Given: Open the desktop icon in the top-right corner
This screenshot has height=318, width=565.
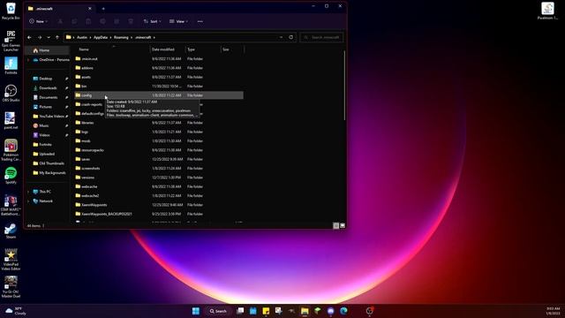Looking at the screenshot, I should [x=547, y=11].
